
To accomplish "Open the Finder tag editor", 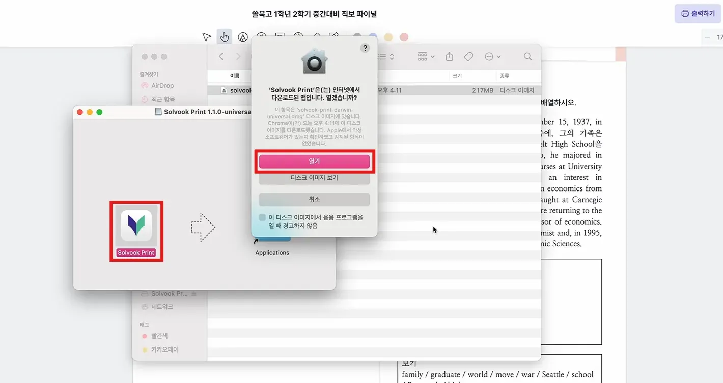I will (x=469, y=56).
